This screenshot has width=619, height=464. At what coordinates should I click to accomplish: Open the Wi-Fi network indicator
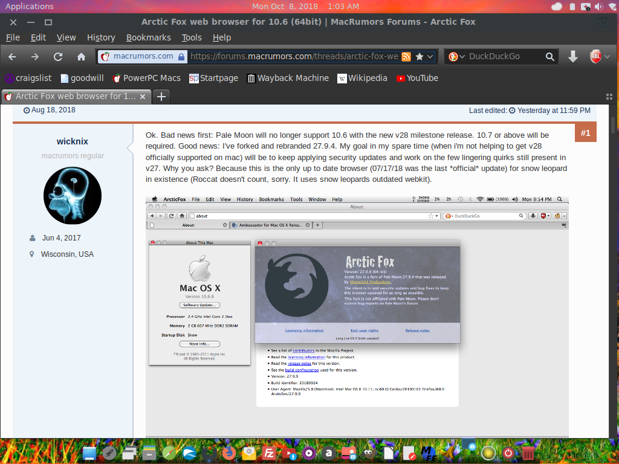coord(614,6)
